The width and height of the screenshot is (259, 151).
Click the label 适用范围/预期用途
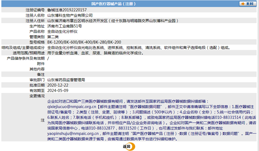29,53
